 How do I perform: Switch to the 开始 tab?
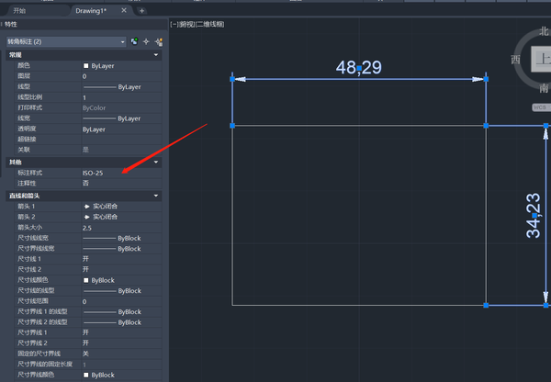point(19,11)
